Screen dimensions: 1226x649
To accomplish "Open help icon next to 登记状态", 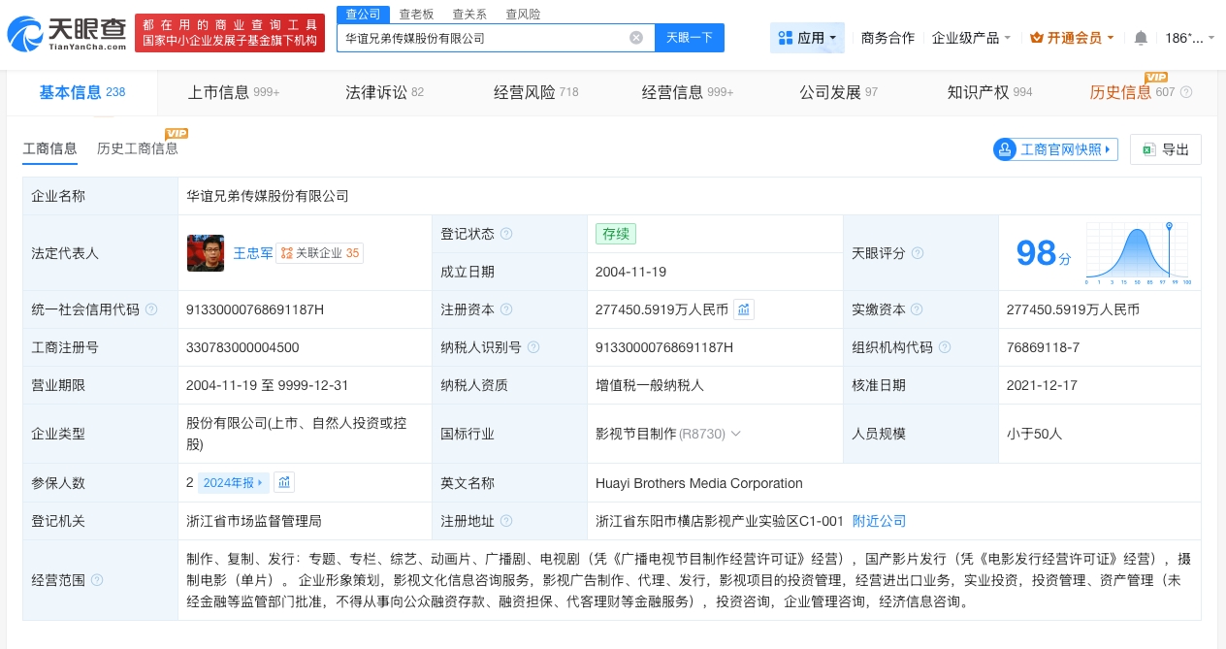I will pos(506,234).
